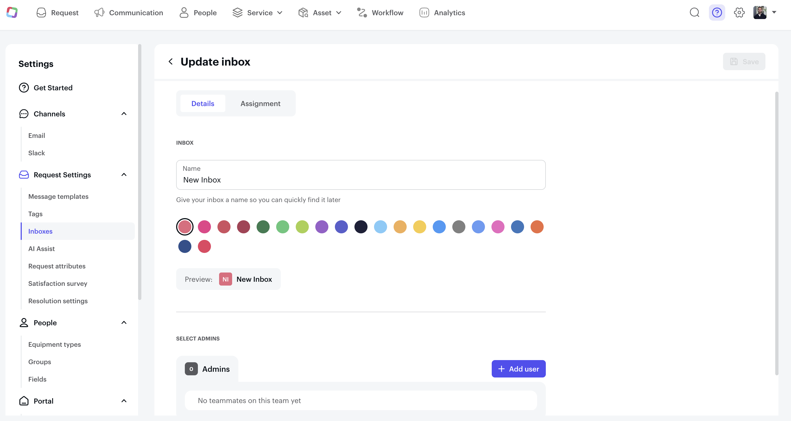Click the app logo in top-left corner
Screen dimensions: 791x421
tap(12, 13)
